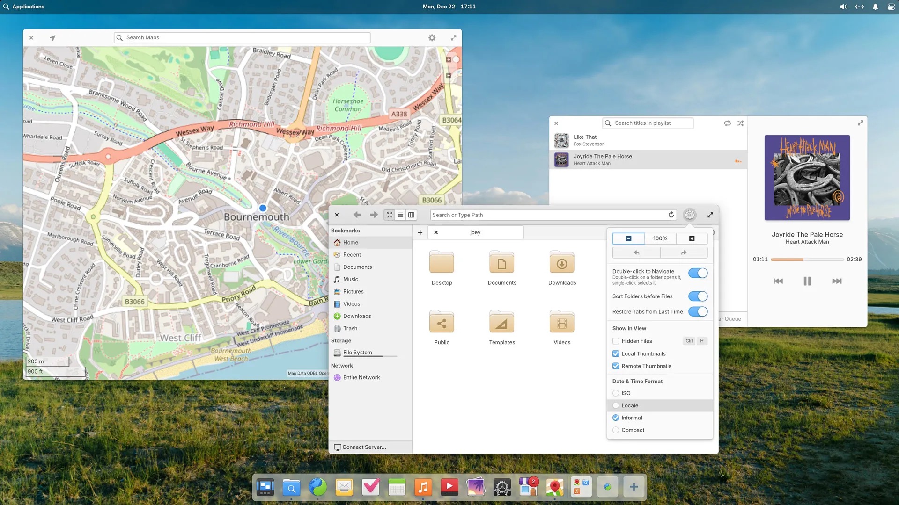Open a new tab in Files
899x505 pixels.
[420, 232]
